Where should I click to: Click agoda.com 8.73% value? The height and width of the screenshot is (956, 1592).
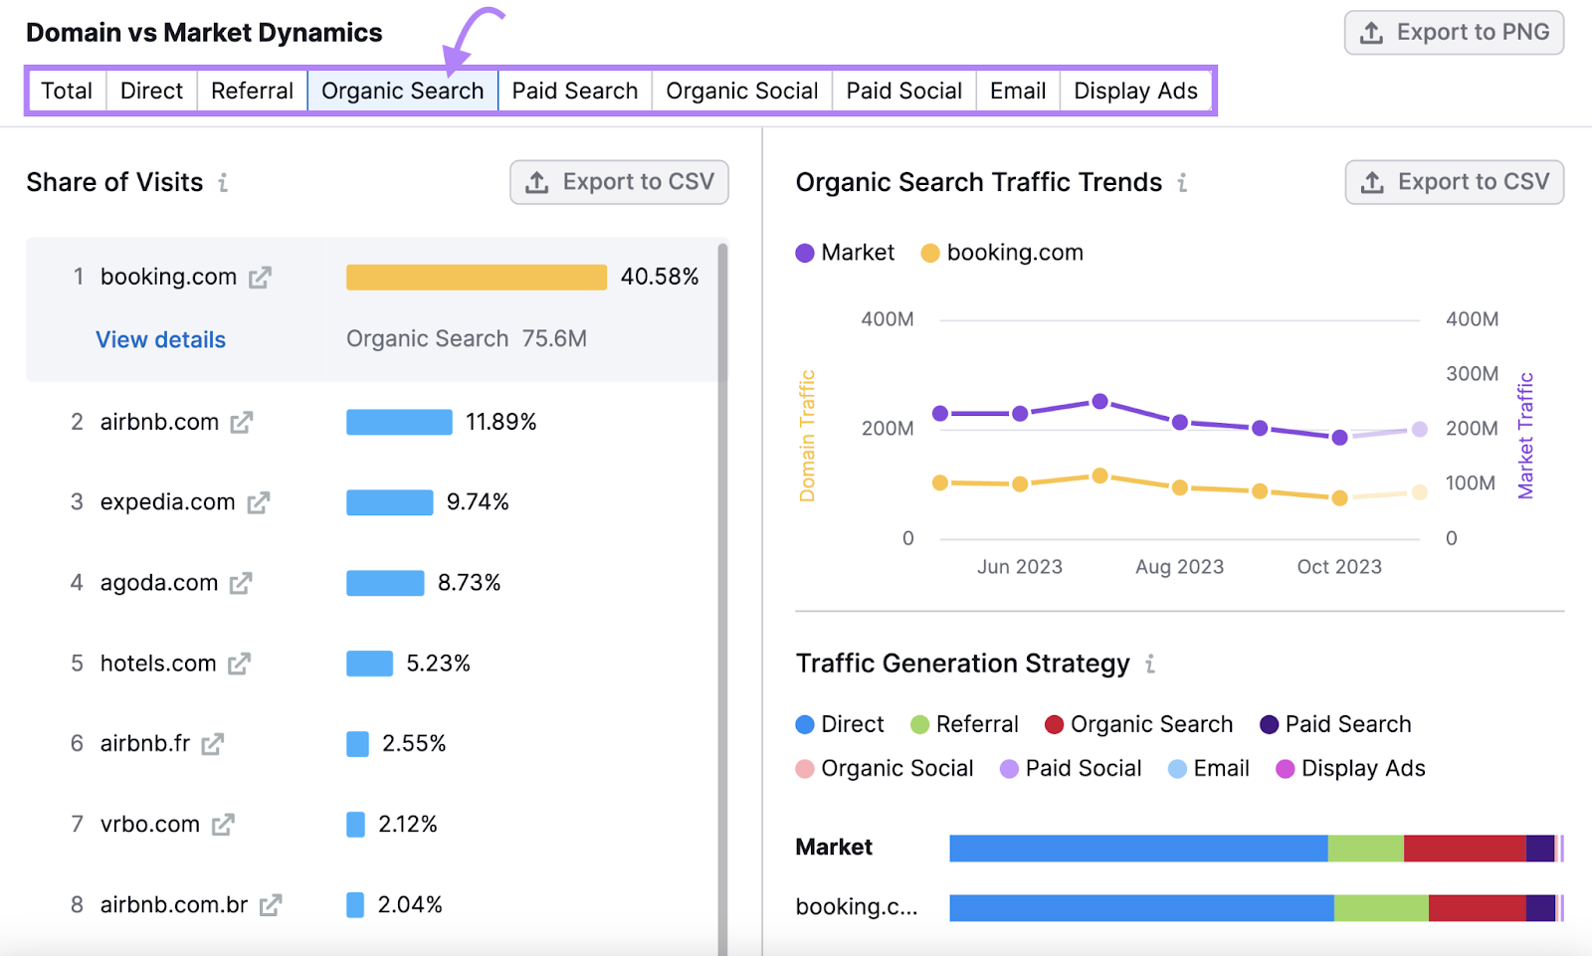pyautogui.click(x=469, y=583)
